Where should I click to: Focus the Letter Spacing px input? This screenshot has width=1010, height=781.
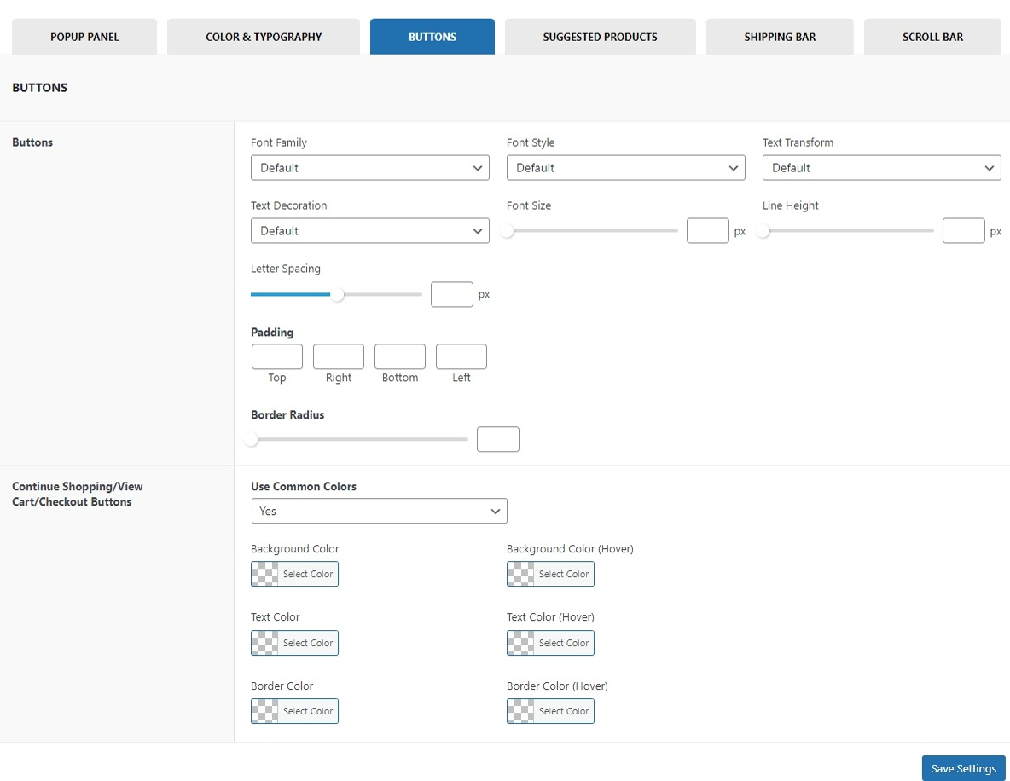click(451, 294)
